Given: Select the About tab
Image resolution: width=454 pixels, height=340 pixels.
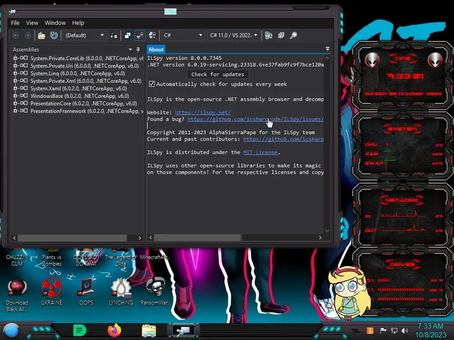Looking at the screenshot, I should coord(156,50).
